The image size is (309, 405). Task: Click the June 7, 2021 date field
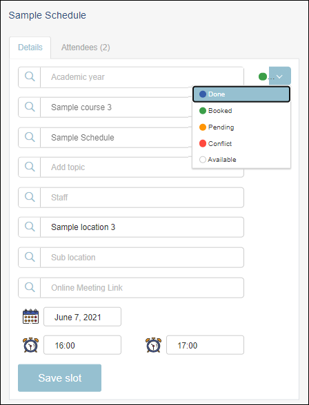82,317
